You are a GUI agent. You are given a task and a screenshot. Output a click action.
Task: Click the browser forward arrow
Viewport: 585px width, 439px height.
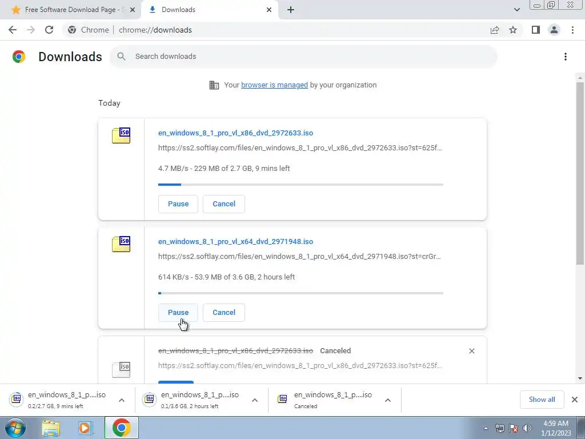pos(31,30)
